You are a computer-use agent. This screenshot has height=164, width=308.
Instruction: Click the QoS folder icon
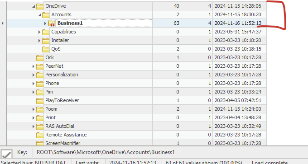(46, 49)
